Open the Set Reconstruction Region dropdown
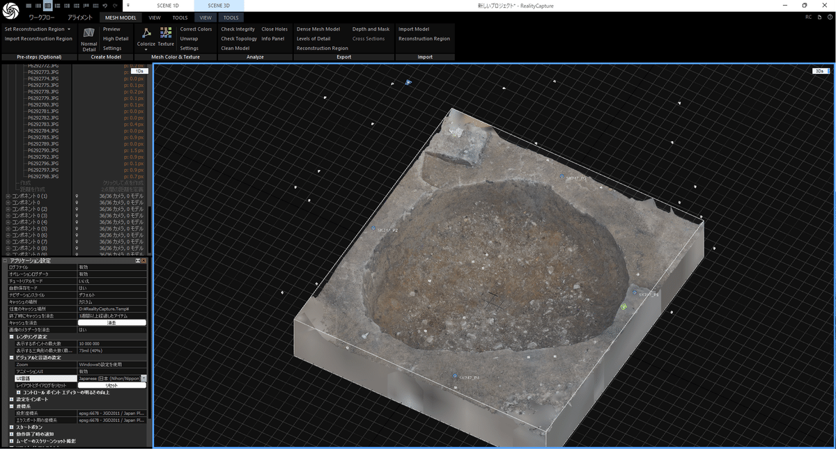This screenshot has height=449, width=836. pos(70,29)
